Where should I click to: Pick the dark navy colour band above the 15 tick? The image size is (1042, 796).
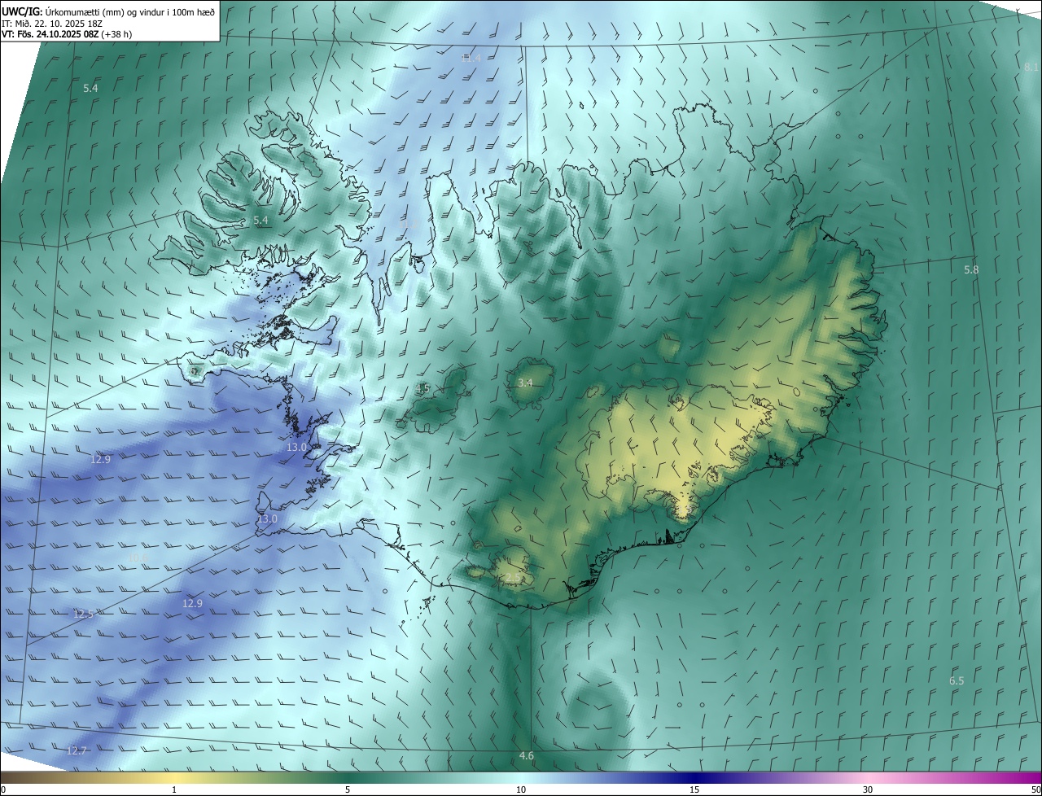(x=694, y=777)
